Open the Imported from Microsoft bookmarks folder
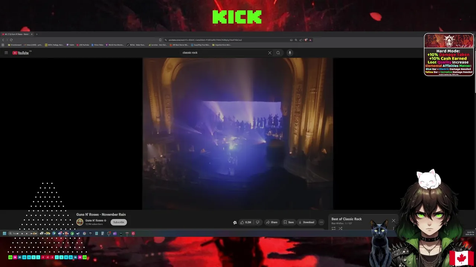This screenshot has width=476, height=267. tap(222, 45)
